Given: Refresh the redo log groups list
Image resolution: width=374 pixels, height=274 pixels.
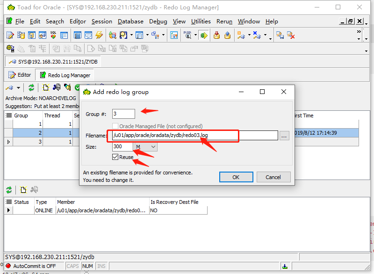Looking at the screenshot, I should click(31, 88).
